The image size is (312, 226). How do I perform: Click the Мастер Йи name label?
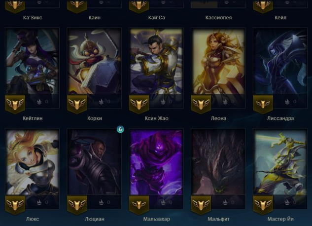(280, 219)
